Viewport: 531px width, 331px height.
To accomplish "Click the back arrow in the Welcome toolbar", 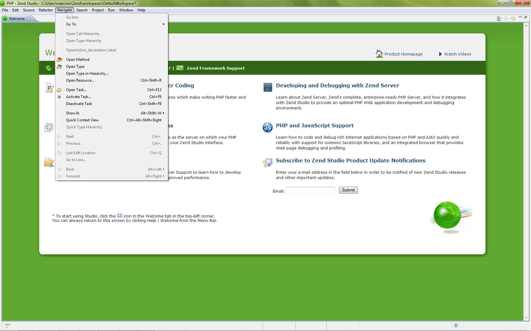I will [506, 18].
